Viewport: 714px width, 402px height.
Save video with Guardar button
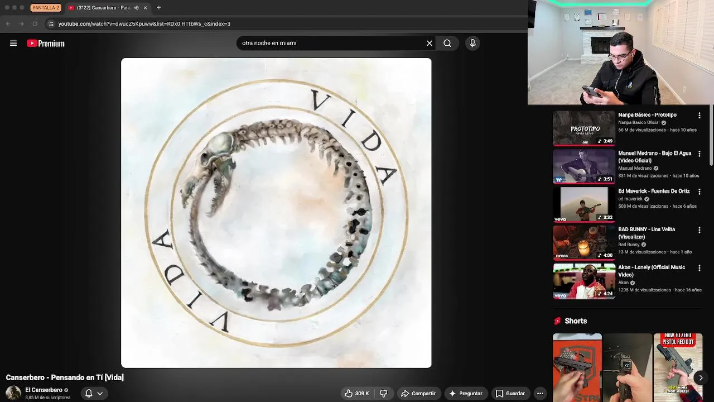tap(510, 394)
